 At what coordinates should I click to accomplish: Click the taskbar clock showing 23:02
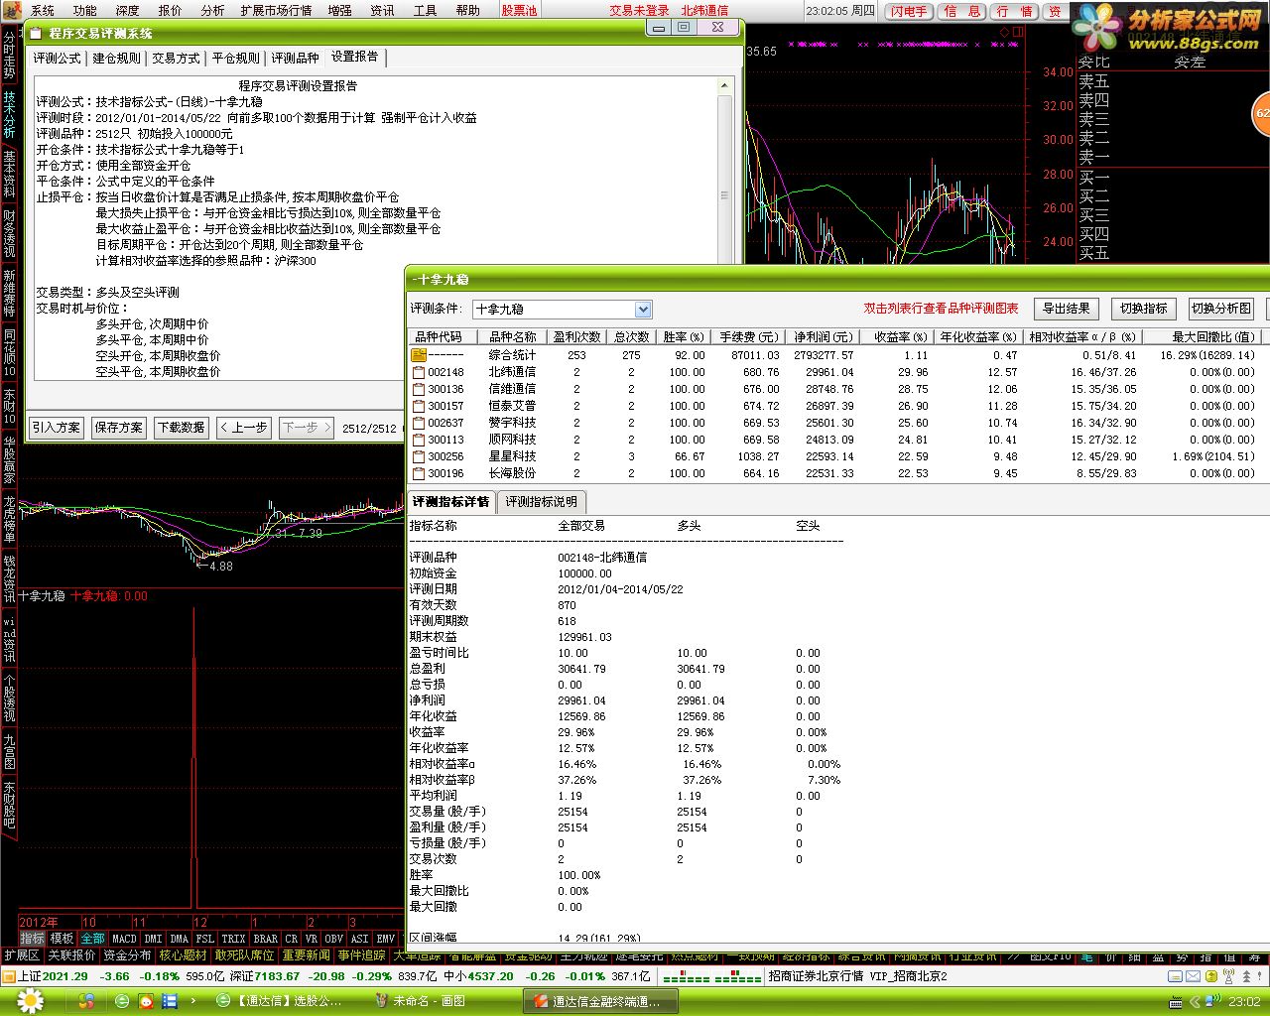(1243, 1002)
